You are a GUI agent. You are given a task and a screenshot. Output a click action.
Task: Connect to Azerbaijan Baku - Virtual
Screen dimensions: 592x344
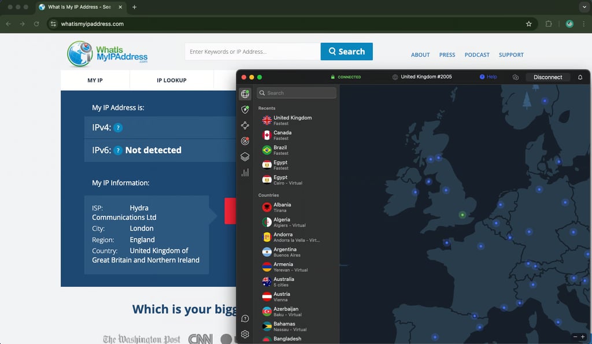[297, 312]
